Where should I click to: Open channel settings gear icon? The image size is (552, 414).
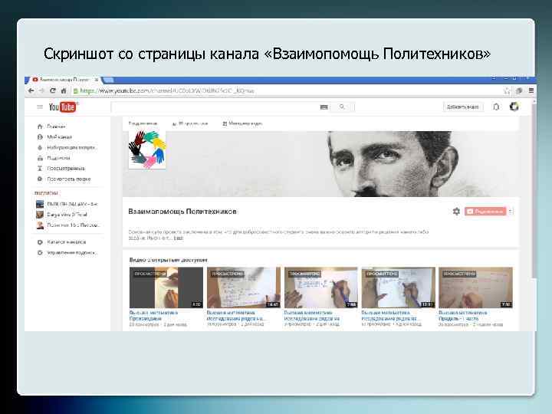(x=456, y=212)
